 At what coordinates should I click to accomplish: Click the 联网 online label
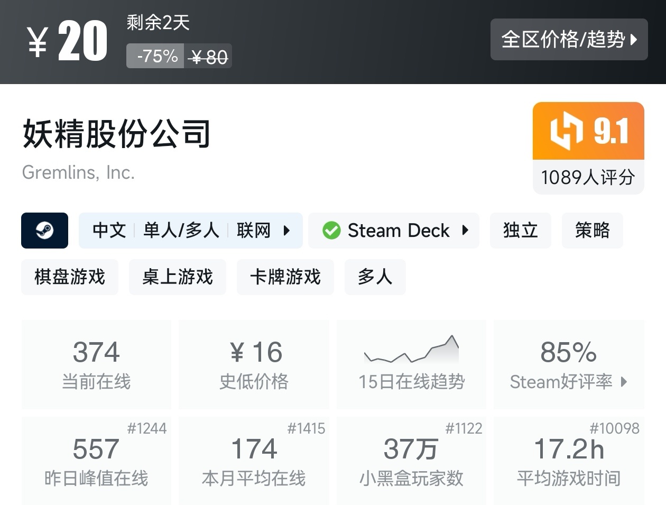click(254, 231)
